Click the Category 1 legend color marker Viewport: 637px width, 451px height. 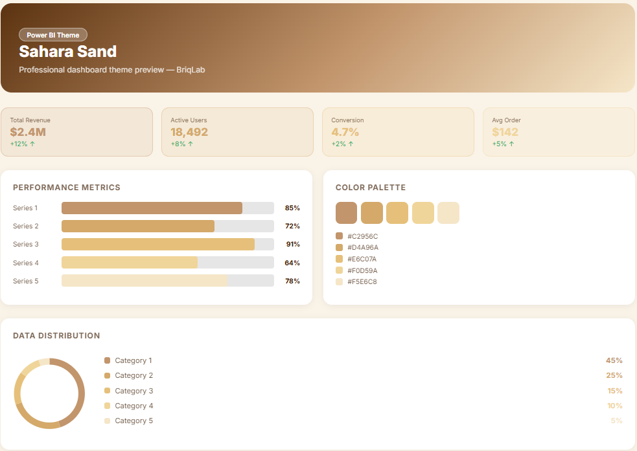click(x=108, y=360)
